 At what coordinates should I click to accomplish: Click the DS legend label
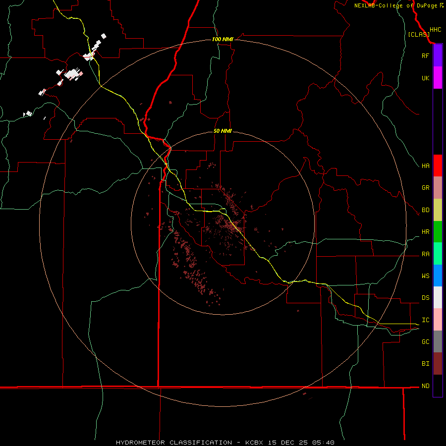pyautogui.click(x=425, y=297)
